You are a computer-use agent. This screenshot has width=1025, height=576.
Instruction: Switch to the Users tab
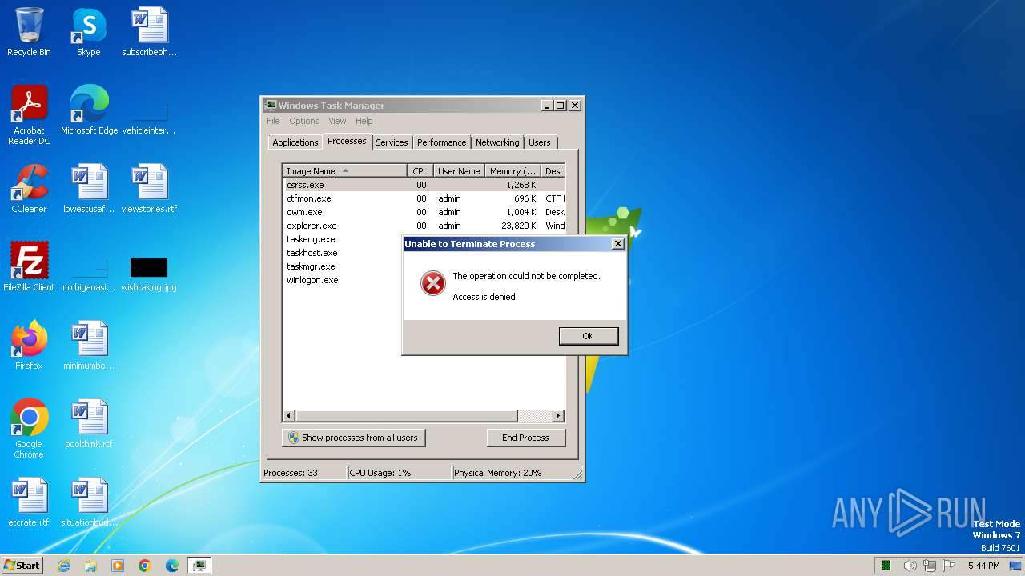540,142
